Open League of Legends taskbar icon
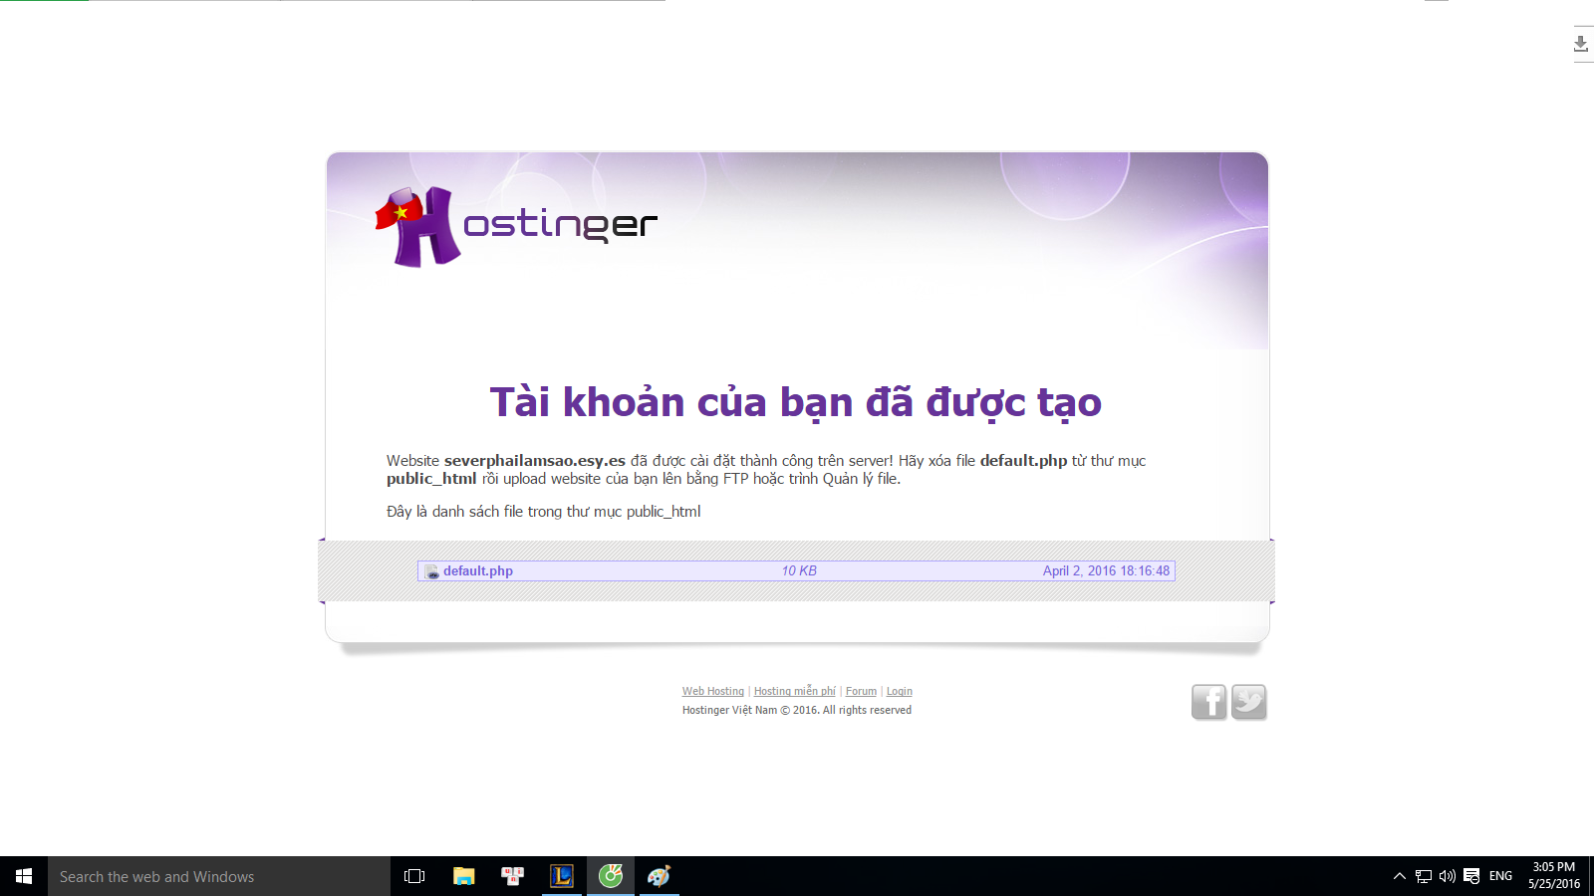Image resolution: width=1594 pixels, height=896 pixels. (562, 876)
